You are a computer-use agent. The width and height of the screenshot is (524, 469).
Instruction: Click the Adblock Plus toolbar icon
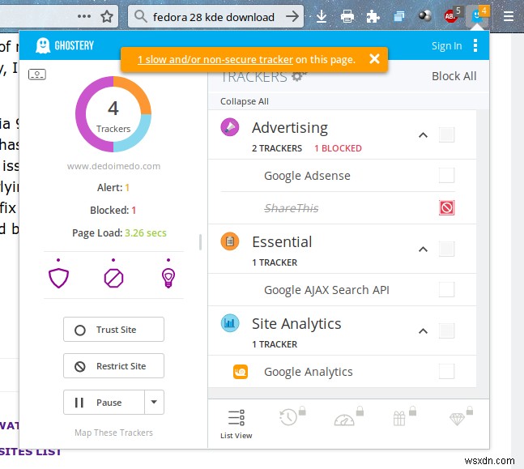click(x=452, y=15)
